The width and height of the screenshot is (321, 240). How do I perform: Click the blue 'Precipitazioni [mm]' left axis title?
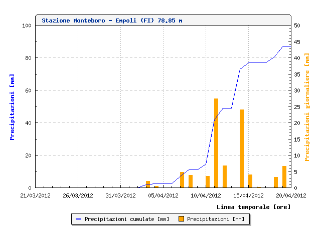(x=12, y=106)
